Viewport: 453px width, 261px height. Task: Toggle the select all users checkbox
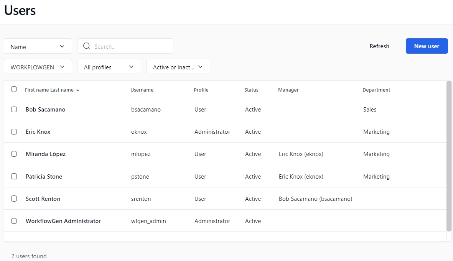14,89
